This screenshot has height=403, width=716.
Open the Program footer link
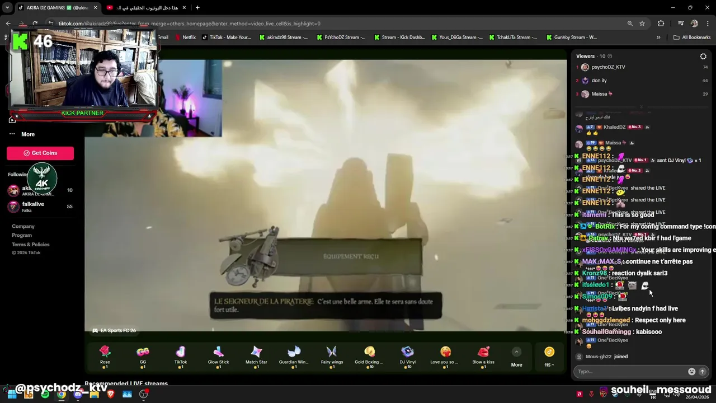22,235
